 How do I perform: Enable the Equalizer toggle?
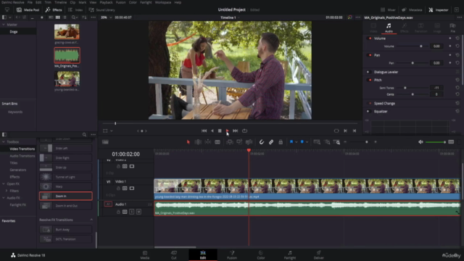(x=368, y=111)
